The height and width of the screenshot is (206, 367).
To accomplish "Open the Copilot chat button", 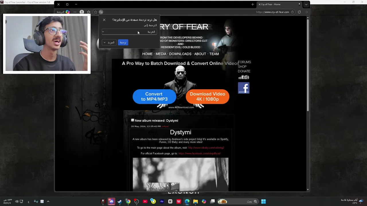I will (x=63, y=12).
